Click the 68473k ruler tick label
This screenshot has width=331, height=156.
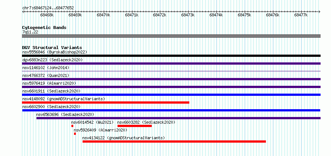(x=188, y=15)
